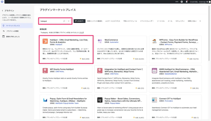
Task: Open the WooCommerce plugin title
Action: 111,40
